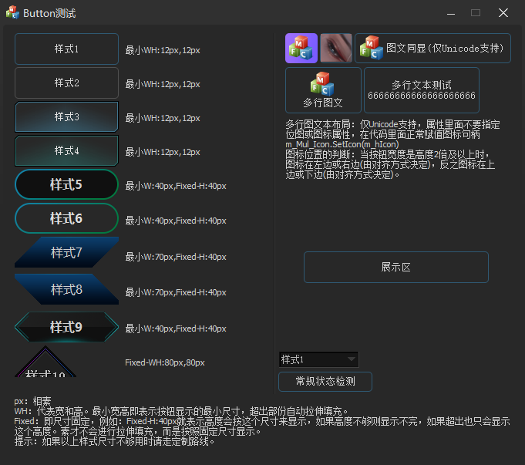Click the Button测试 title bar app icon
The image size is (525, 465).
(12, 12)
